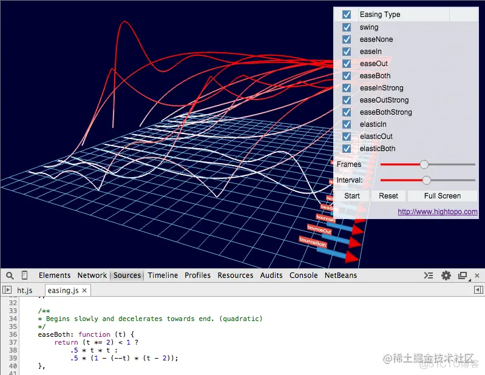Close the easing.js file tab

[84, 290]
